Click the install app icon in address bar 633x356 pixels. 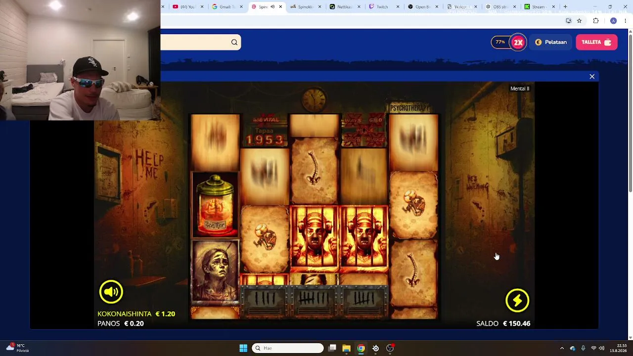[x=569, y=21]
